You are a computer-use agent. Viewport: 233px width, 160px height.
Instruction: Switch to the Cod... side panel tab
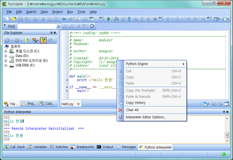tap(47, 104)
